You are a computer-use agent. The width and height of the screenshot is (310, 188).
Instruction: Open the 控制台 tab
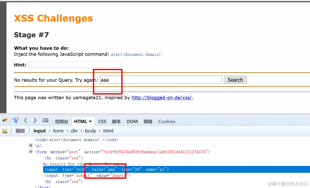pos(62,122)
